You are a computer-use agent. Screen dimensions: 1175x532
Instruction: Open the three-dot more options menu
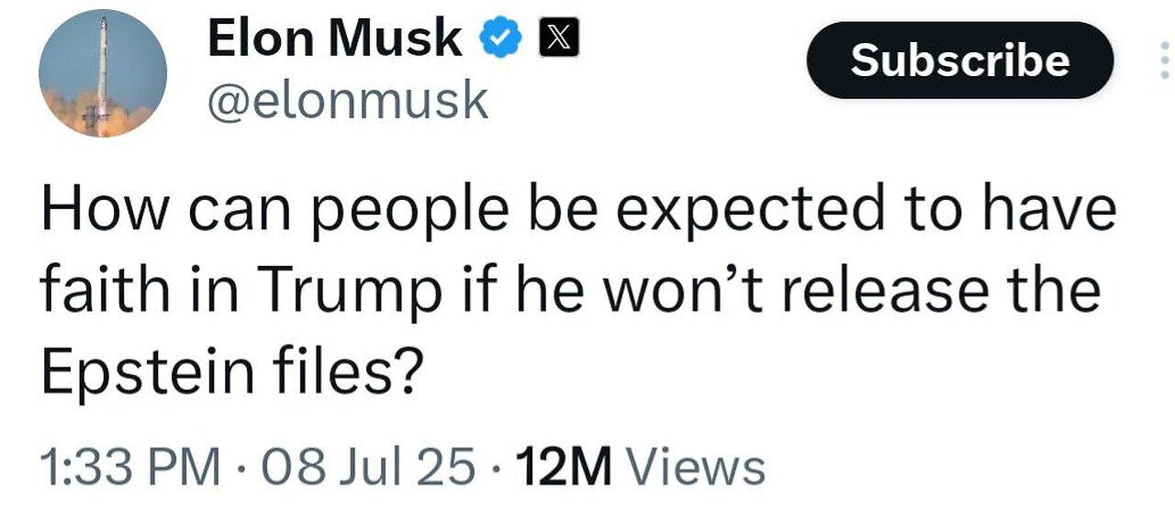click(1165, 61)
